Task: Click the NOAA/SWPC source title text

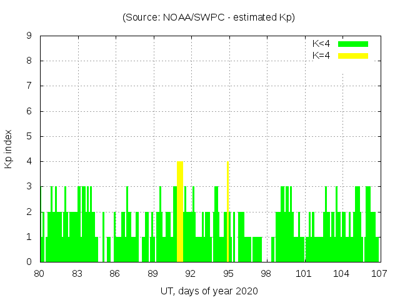Action: (x=208, y=17)
